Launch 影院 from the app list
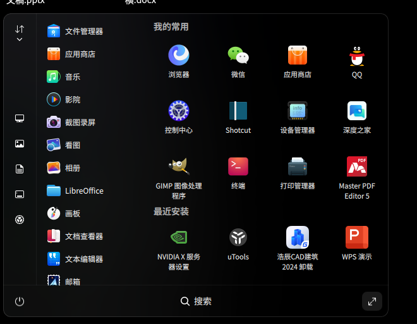 point(64,99)
